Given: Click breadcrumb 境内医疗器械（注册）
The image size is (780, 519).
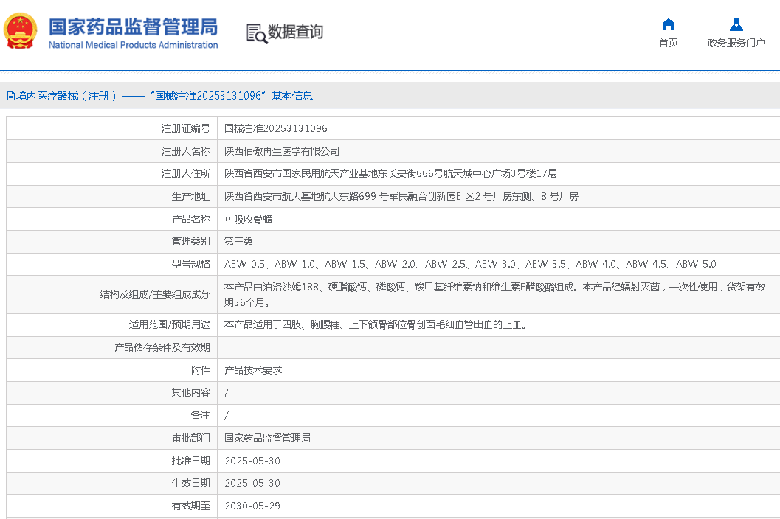Looking at the screenshot, I should click(66, 96).
